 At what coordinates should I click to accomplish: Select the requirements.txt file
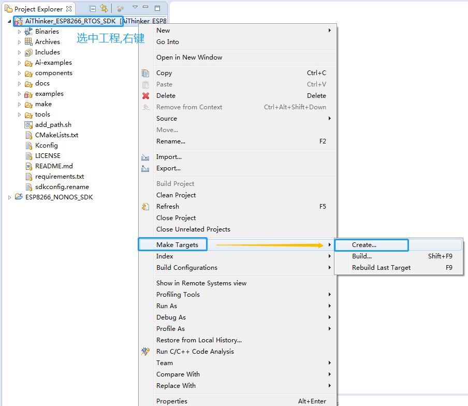click(60, 177)
